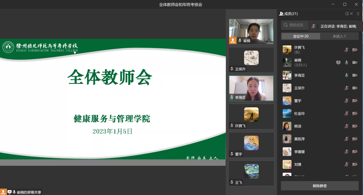
Task: Toggle 许腾飞's disabled camera icon
Action: [355, 50]
